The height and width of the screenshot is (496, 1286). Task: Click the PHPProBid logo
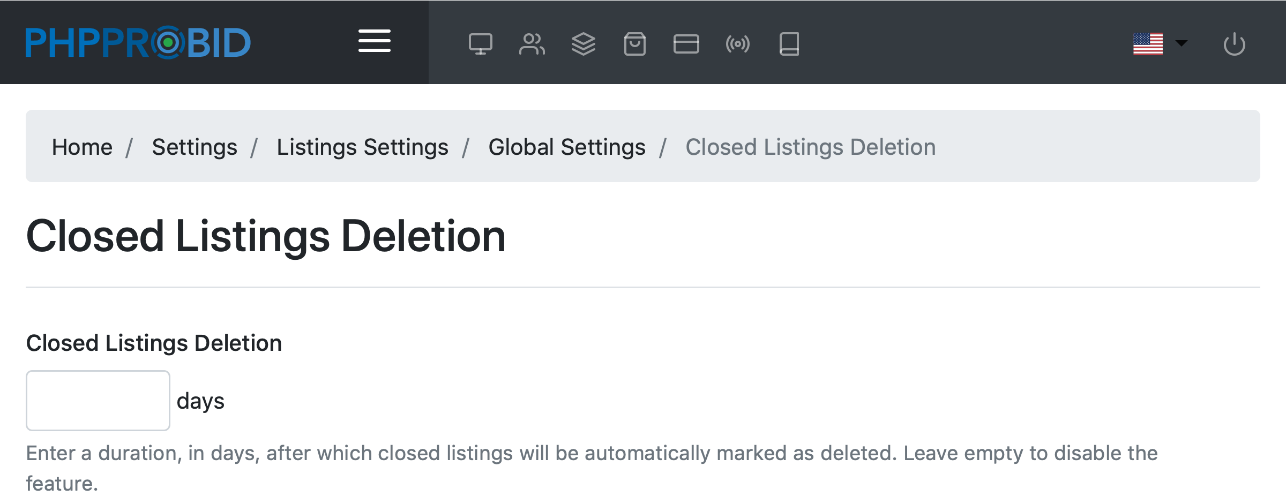(x=138, y=42)
